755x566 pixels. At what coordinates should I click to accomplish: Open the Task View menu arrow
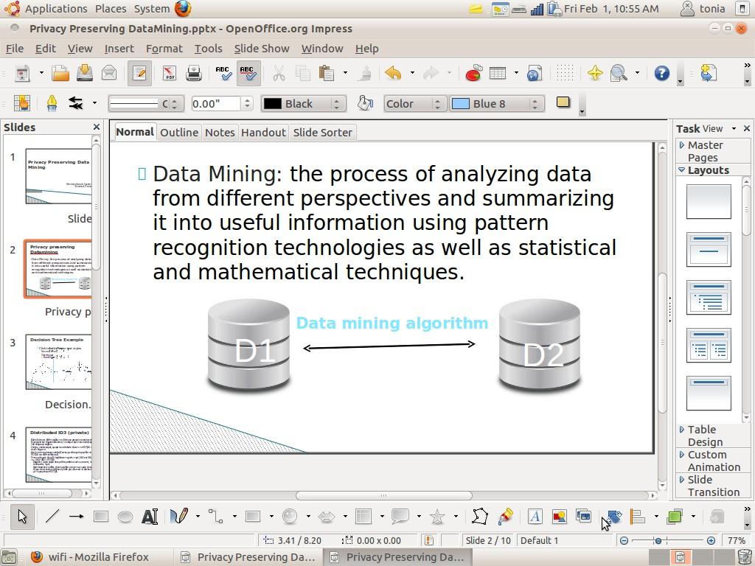(x=734, y=128)
